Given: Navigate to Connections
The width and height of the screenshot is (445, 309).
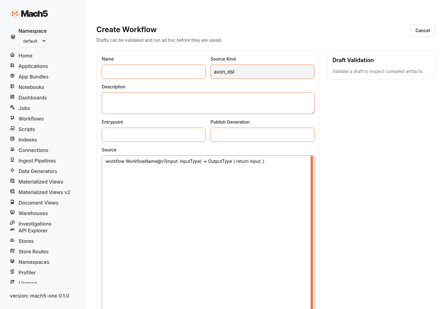Looking at the screenshot, I should tap(33, 150).
